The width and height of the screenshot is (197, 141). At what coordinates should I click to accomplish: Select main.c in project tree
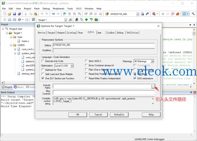pos(25,41)
